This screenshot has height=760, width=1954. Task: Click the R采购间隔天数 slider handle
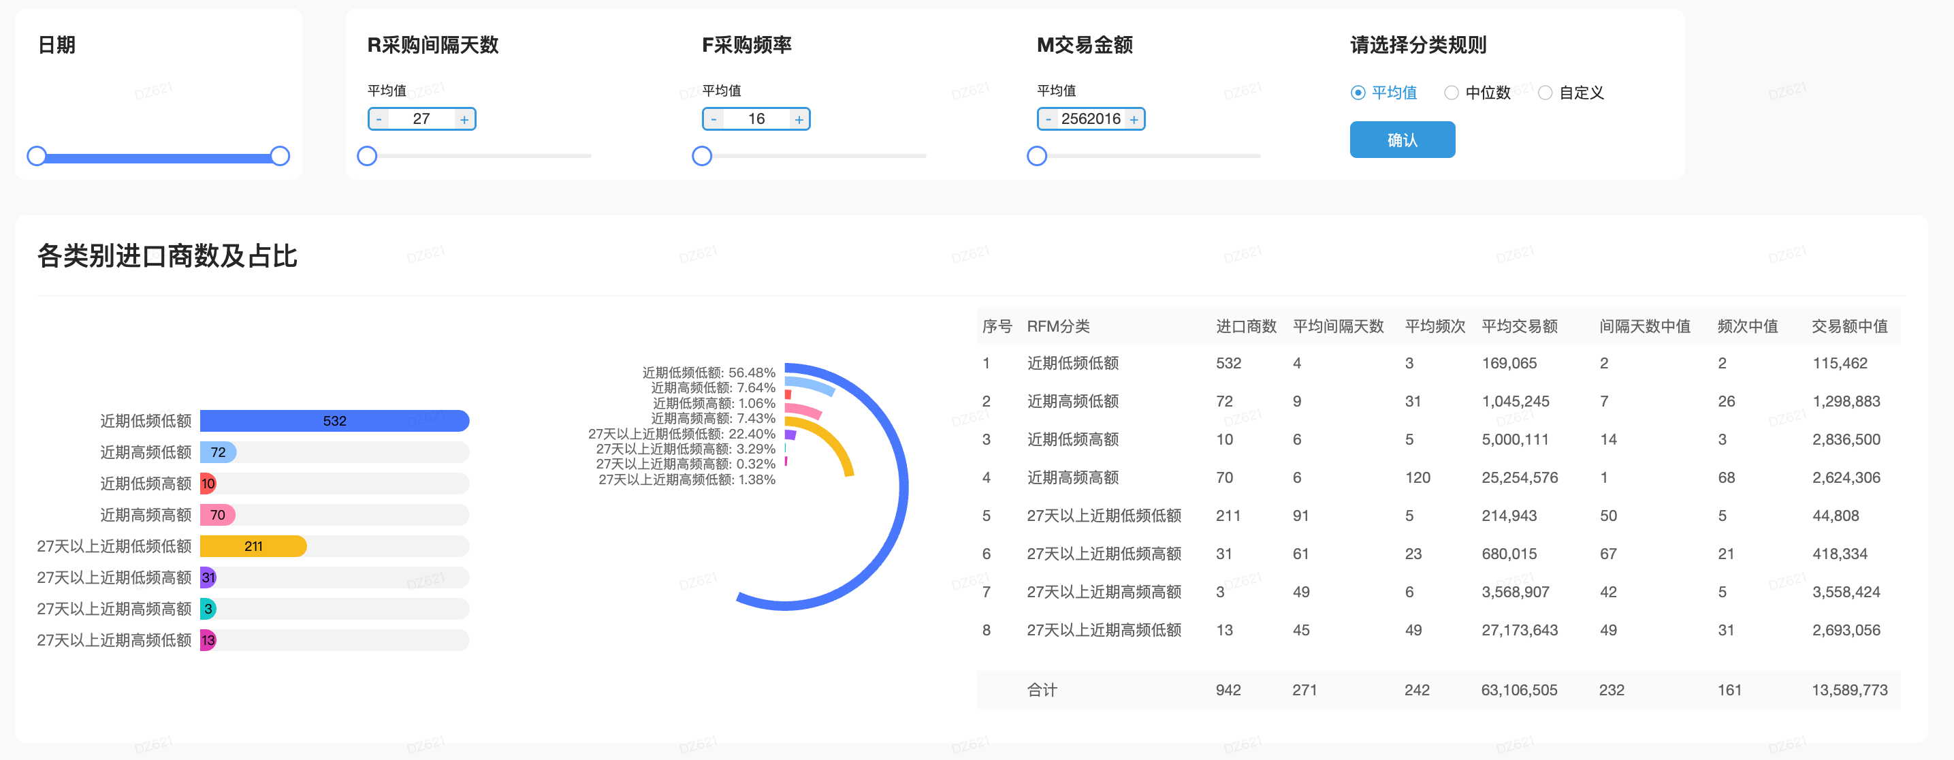[x=367, y=156]
